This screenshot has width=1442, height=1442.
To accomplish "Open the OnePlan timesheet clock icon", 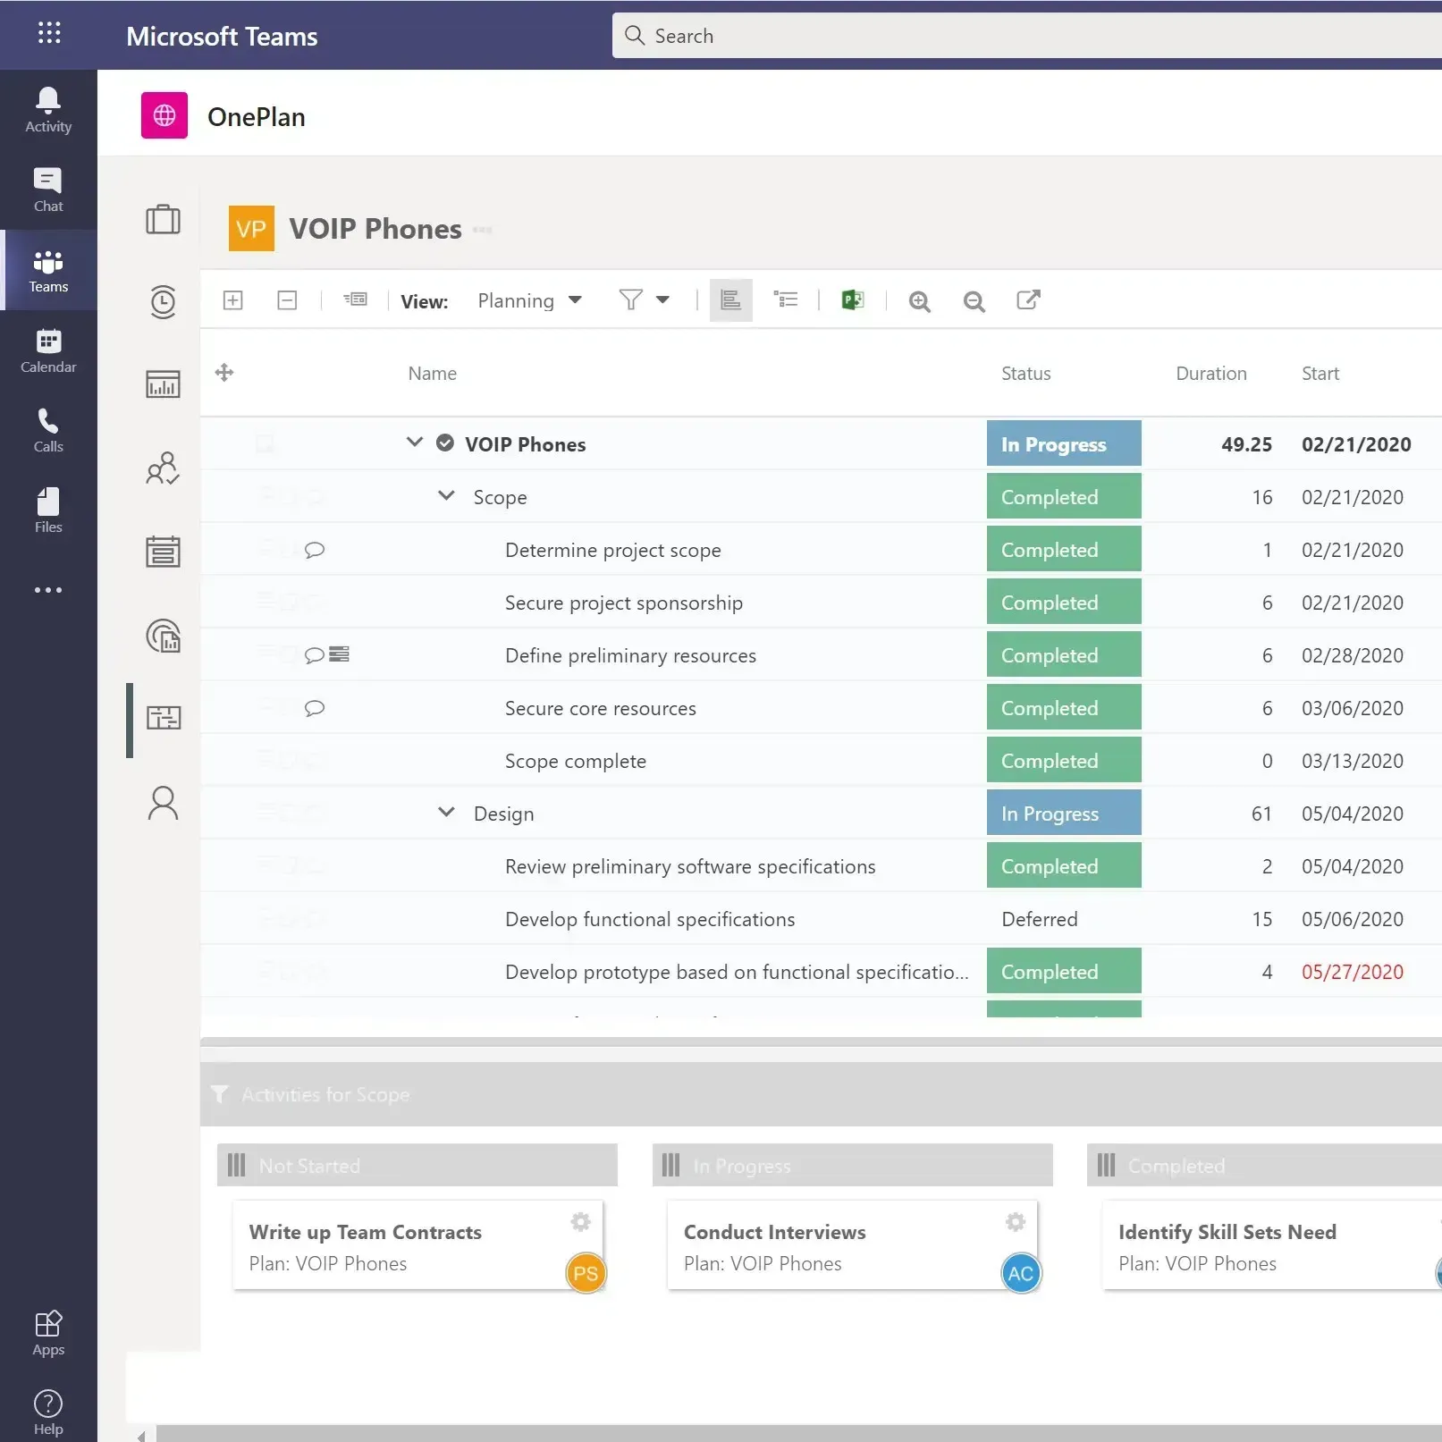I will point(163,301).
